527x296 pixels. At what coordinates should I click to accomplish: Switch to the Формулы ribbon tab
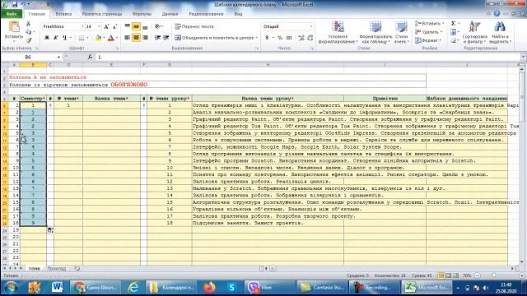142,14
